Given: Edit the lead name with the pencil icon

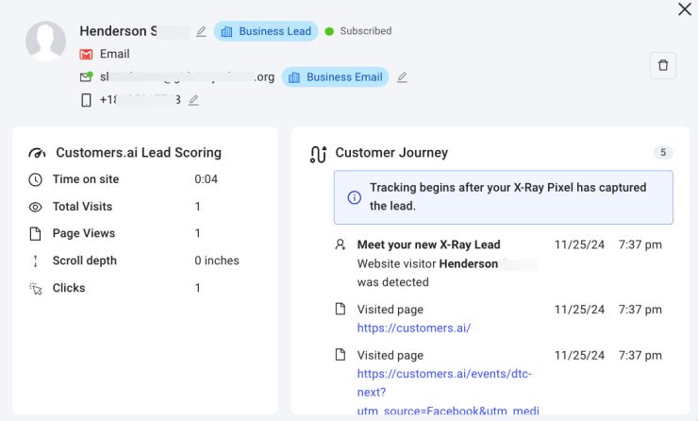Looking at the screenshot, I should click(x=201, y=31).
